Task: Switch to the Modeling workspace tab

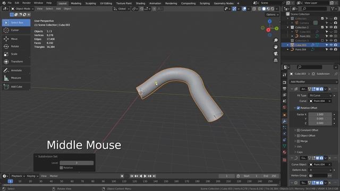Action: [76, 3]
